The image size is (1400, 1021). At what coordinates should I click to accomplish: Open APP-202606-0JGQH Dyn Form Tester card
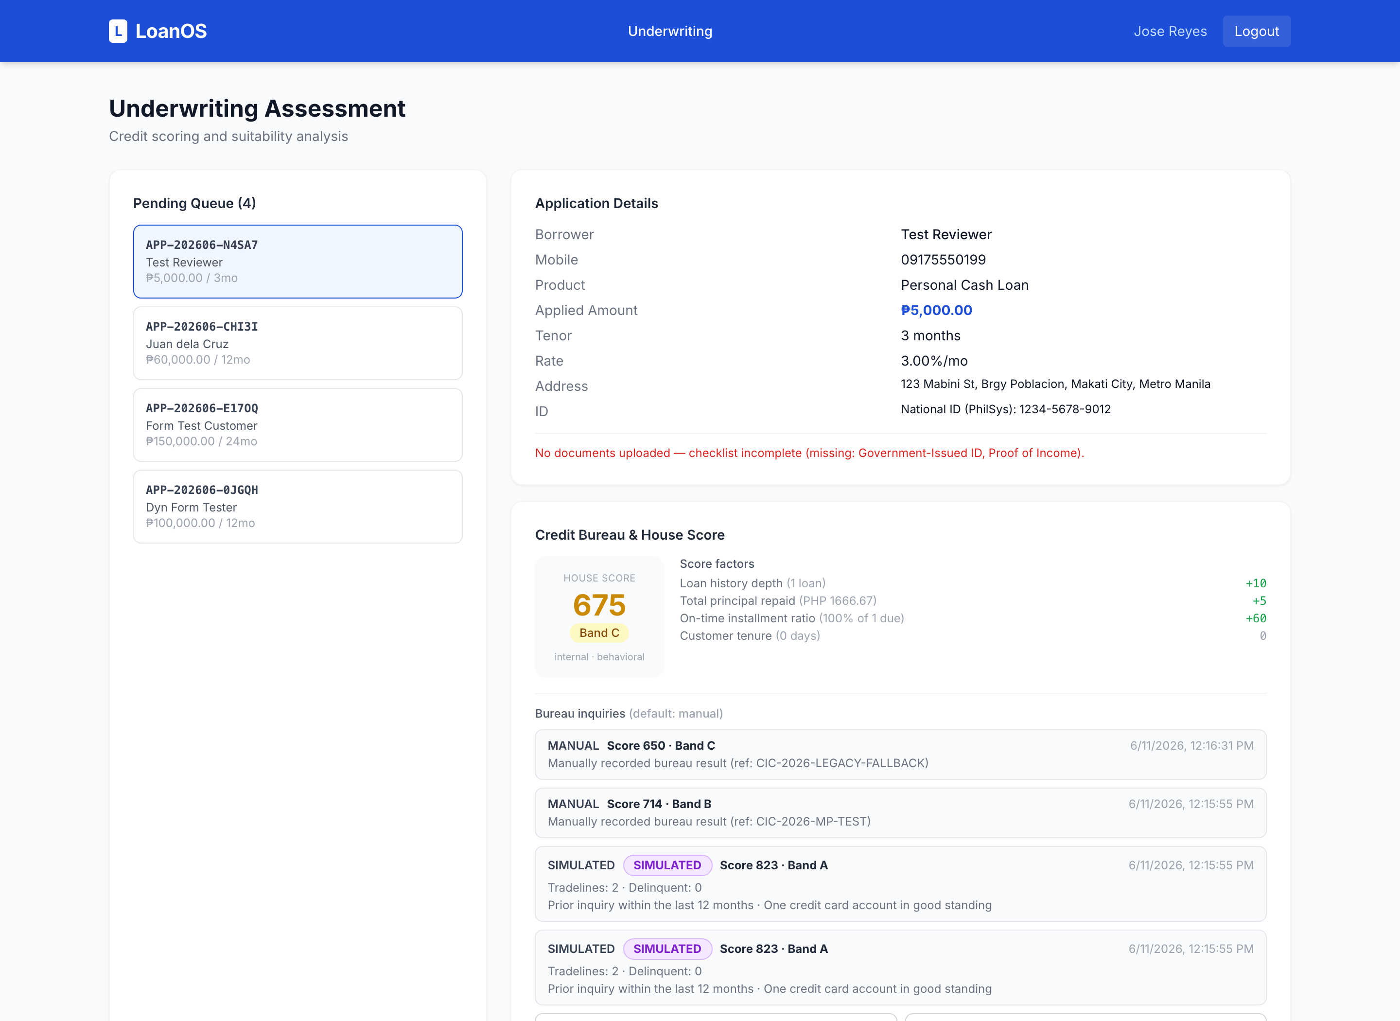pyautogui.click(x=298, y=506)
